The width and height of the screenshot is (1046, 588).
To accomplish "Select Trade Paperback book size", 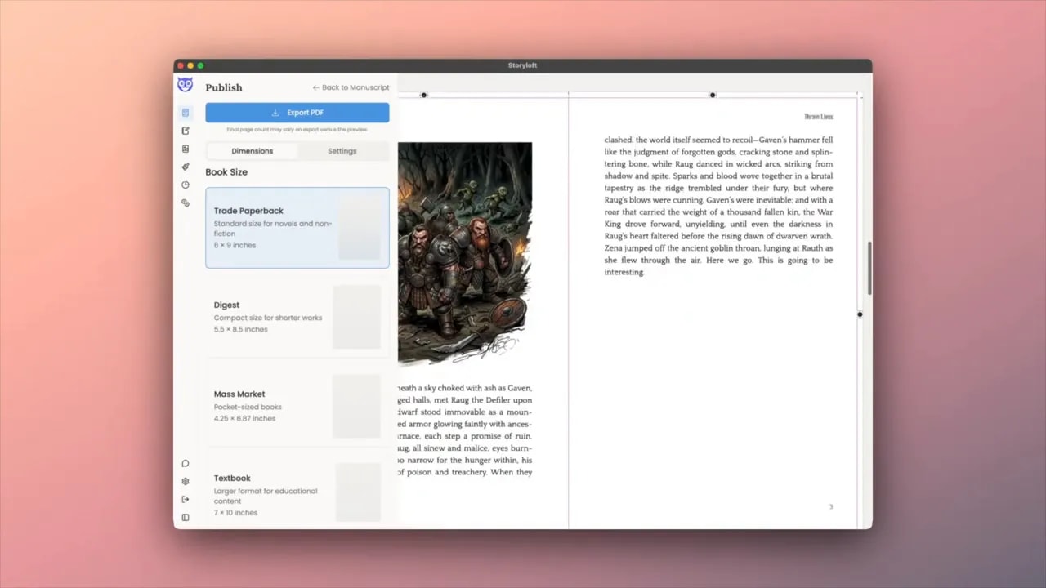I will (297, 228).
